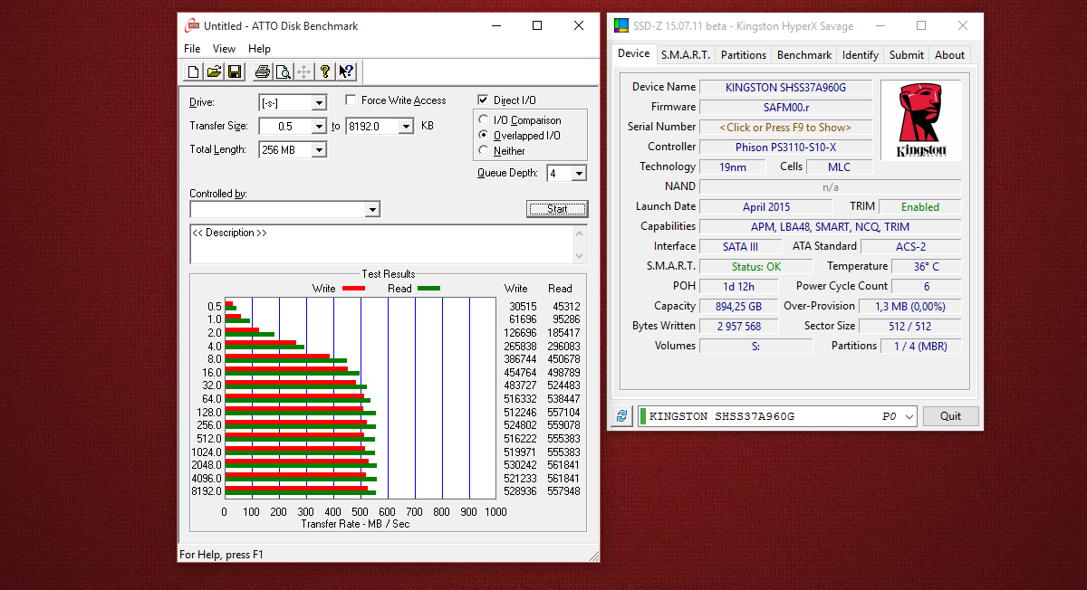Click the refresh icon beside the SSD-Z drive selector
The height and width of the screenshot is (590, 1087).
[621, 416]
